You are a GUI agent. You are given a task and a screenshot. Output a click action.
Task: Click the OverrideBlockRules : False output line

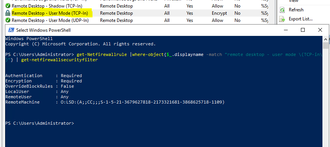[x=40, y=86]
